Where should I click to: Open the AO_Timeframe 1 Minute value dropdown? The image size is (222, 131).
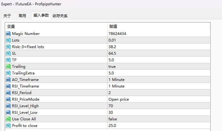[x=116, y=80]
